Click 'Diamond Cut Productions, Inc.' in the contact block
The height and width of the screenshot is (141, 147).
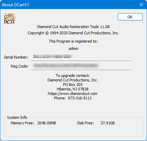[x=73, y=80]
